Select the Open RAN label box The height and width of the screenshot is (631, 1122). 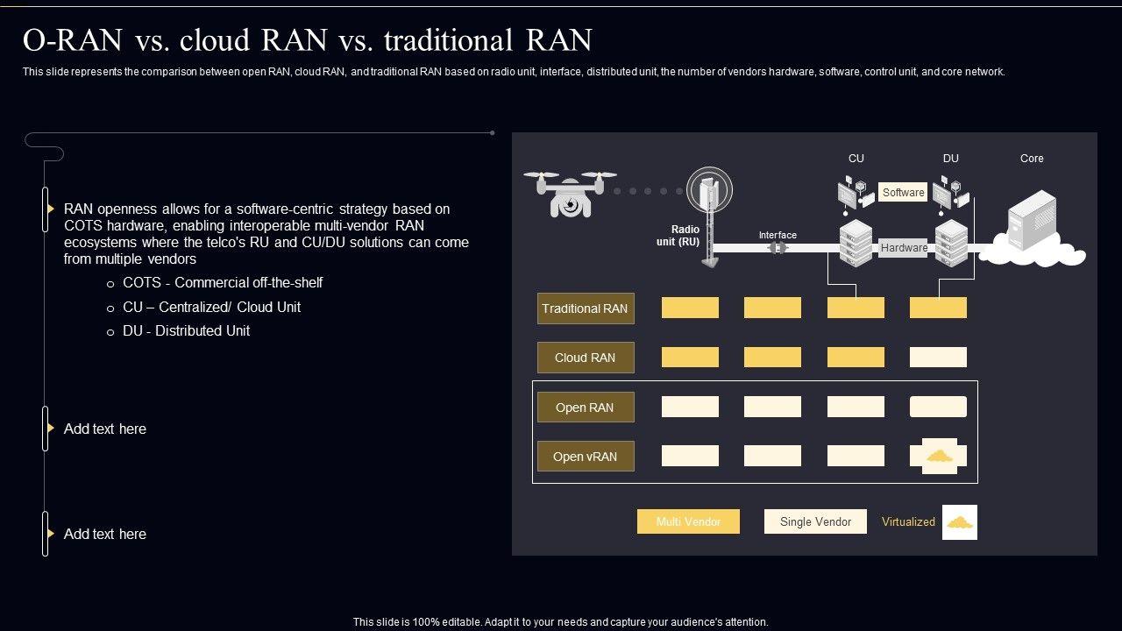[586, 408]
